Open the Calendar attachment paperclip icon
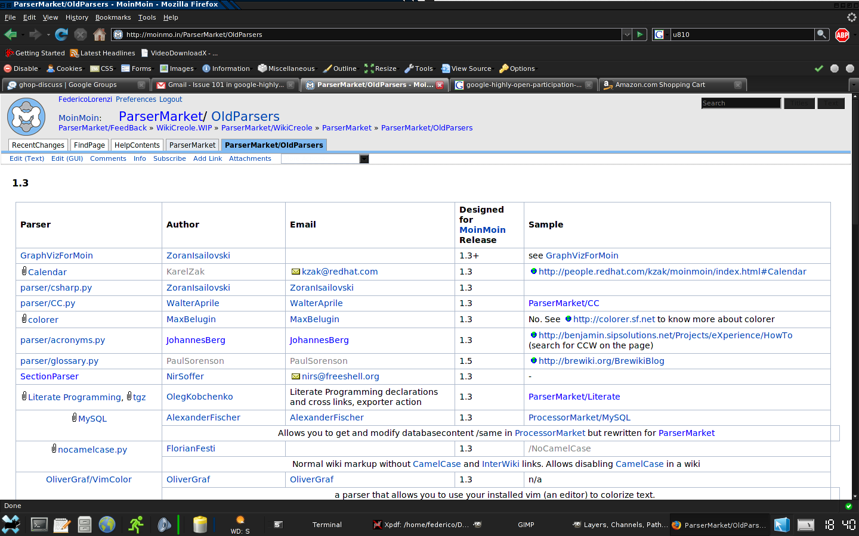859x536 pixels. coord(24,271)
